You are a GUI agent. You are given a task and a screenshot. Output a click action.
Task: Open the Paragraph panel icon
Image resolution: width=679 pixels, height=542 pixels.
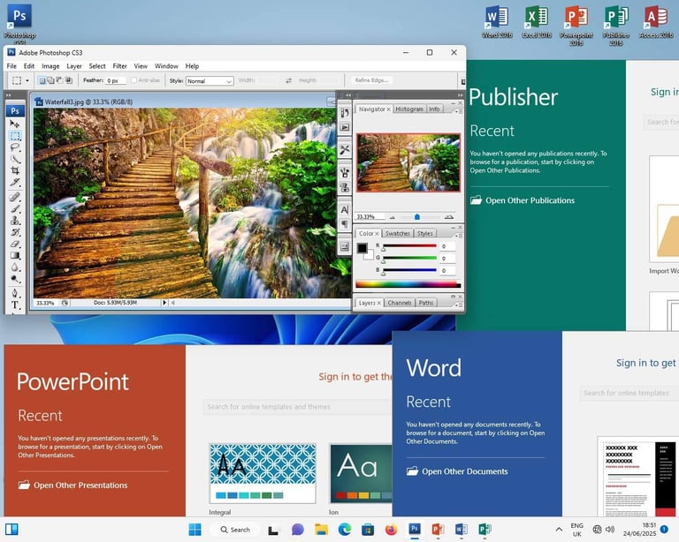[x=345, y=224]
